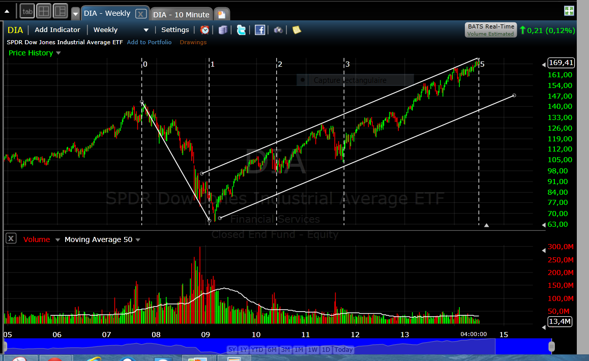Viewport: 589px width, 361px height.
Task: Select the time marker labeled 5
Action: 482,64
